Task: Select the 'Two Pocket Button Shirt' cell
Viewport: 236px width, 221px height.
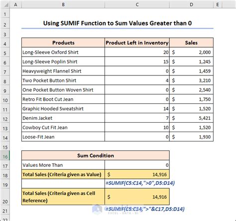Action: (x=63, y=80)
